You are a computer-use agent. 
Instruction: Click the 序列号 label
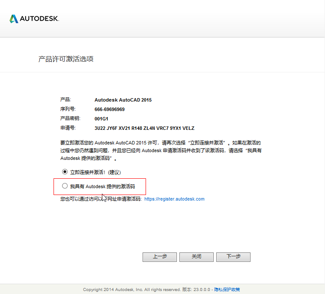coord(68,109)
